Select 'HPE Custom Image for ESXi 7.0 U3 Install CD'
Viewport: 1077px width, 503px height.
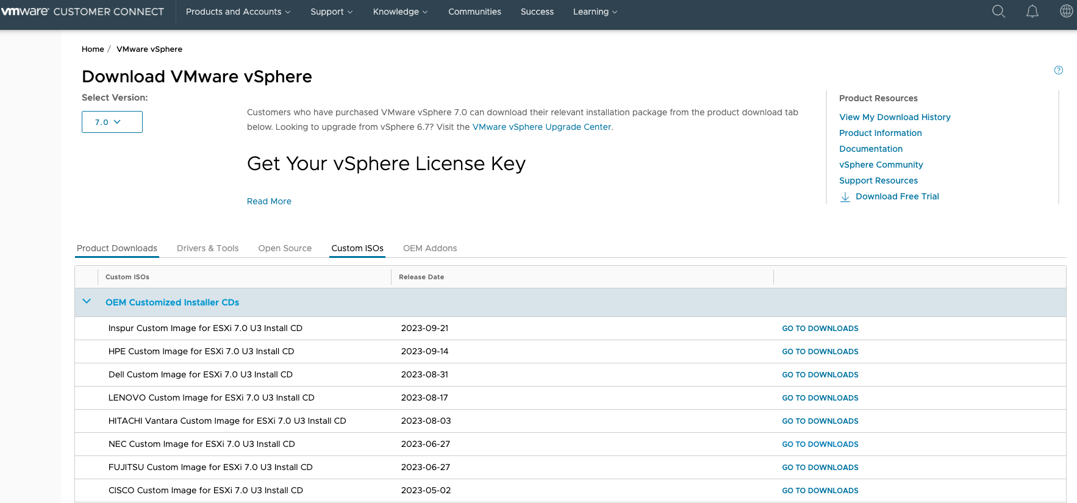[x=201, y=351]
